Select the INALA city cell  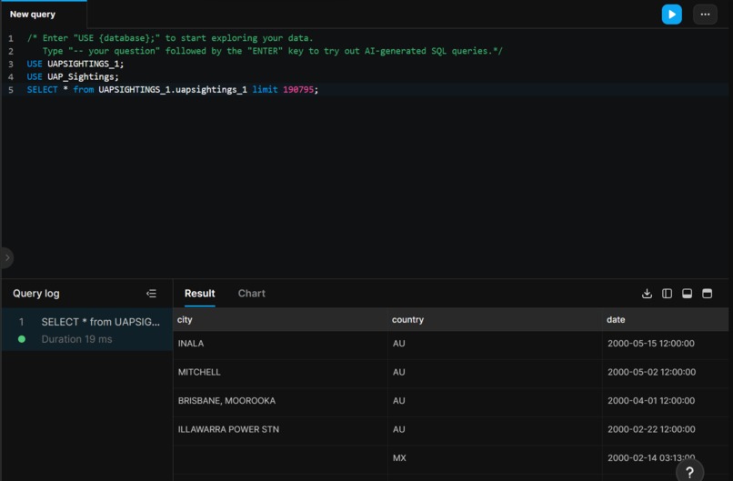point(280,344)
